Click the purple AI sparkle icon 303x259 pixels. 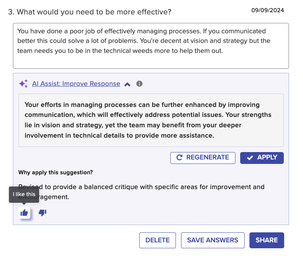(x=23, y=84)
